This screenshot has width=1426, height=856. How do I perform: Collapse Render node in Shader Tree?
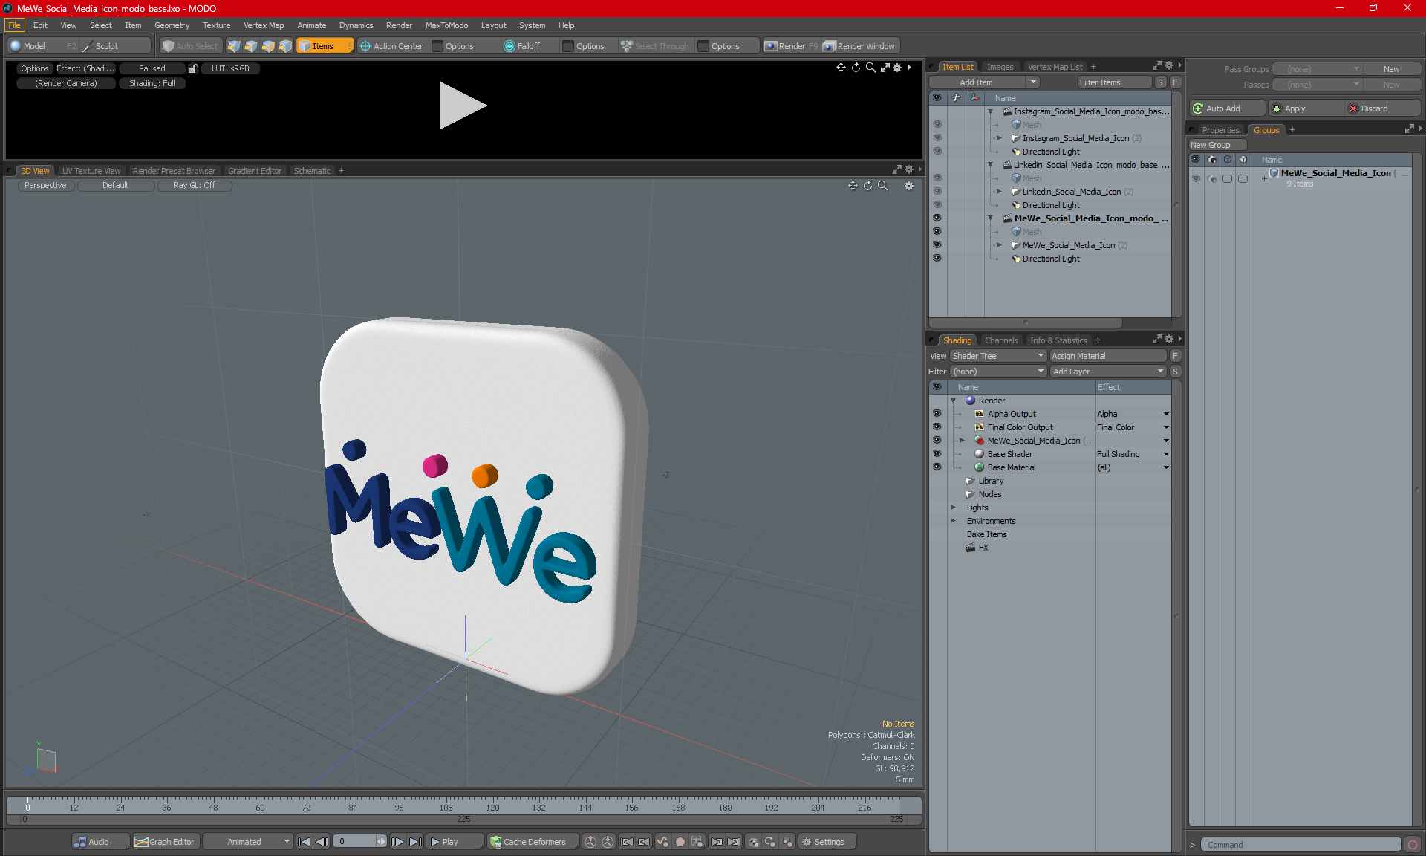point(953,401)
